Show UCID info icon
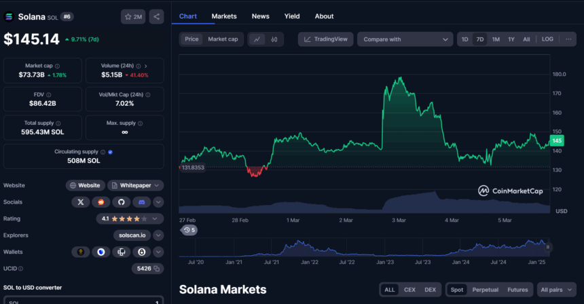 tap(20, 269)
